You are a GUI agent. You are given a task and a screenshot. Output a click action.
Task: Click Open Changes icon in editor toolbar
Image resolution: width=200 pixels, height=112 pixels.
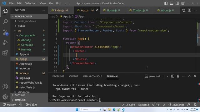(x=184, y=10)
